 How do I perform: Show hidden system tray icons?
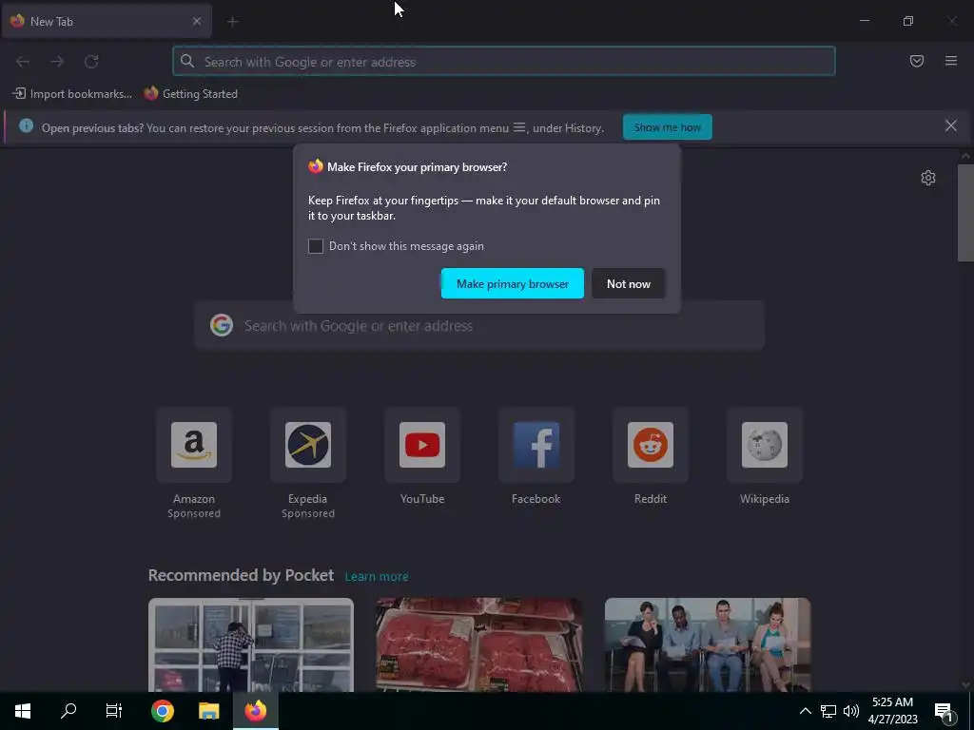tap(805, 711)
